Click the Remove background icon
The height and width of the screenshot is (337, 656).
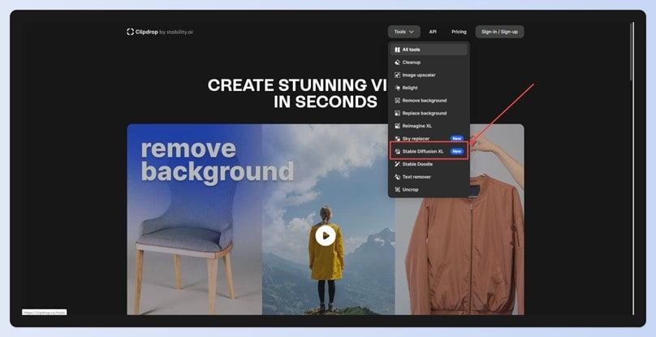coord(398,101)
